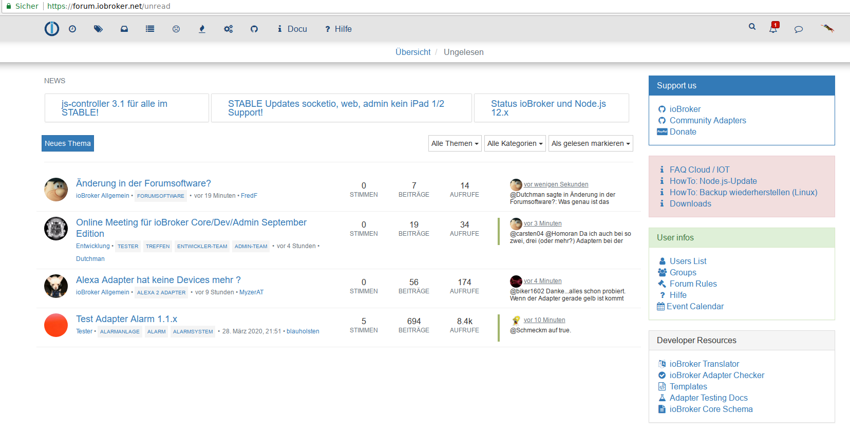Select the ALEXA 2 ADAPTER tag
The image size is (850, 431).
tap(161, 292)
